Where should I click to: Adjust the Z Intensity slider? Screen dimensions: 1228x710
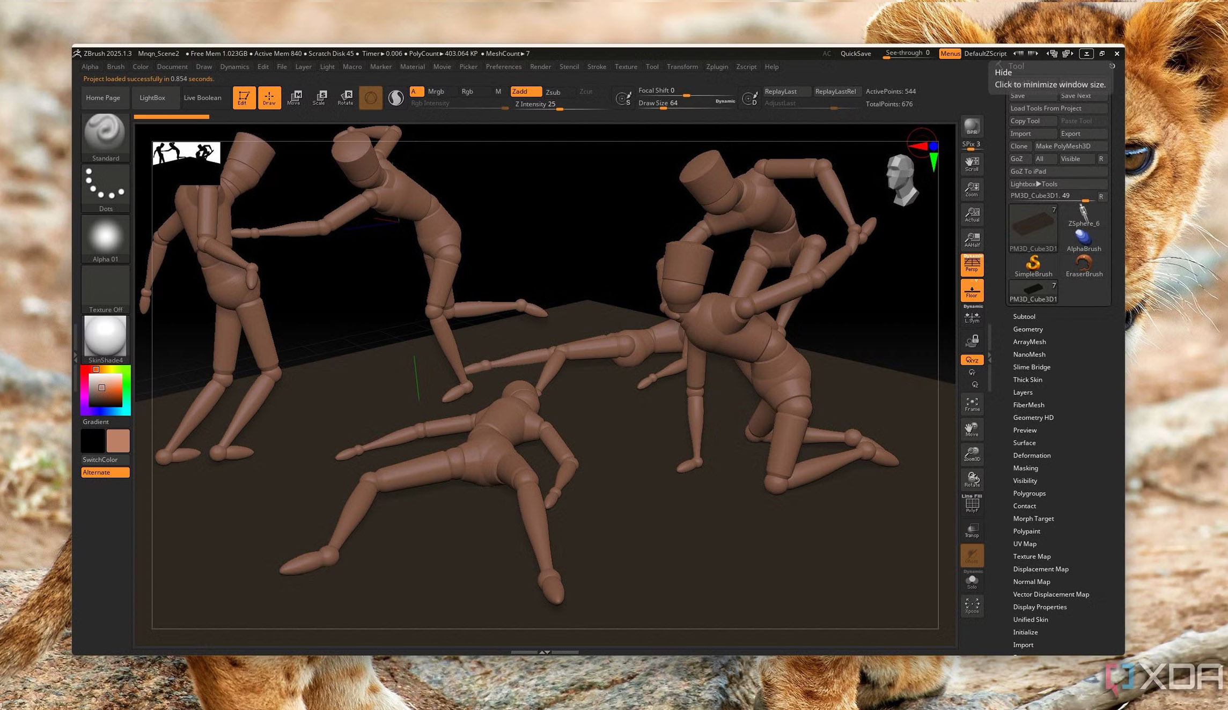559,105
